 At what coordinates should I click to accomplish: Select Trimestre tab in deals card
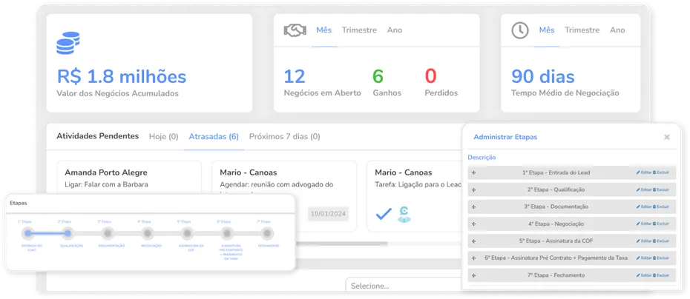(359, 30)
